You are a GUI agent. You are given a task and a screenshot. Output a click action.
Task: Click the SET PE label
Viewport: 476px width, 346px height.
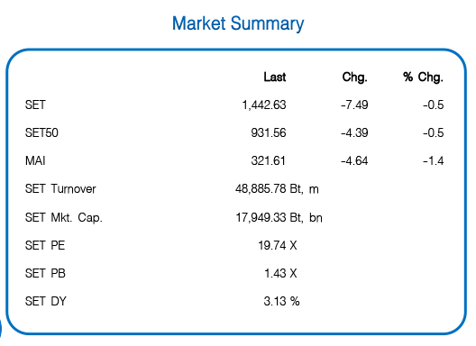pos(45,245)
